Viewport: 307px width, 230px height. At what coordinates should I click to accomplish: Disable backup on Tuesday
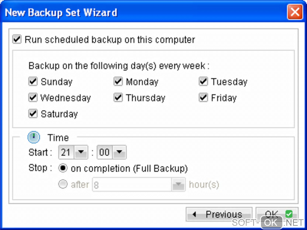[x=203, y=81]
